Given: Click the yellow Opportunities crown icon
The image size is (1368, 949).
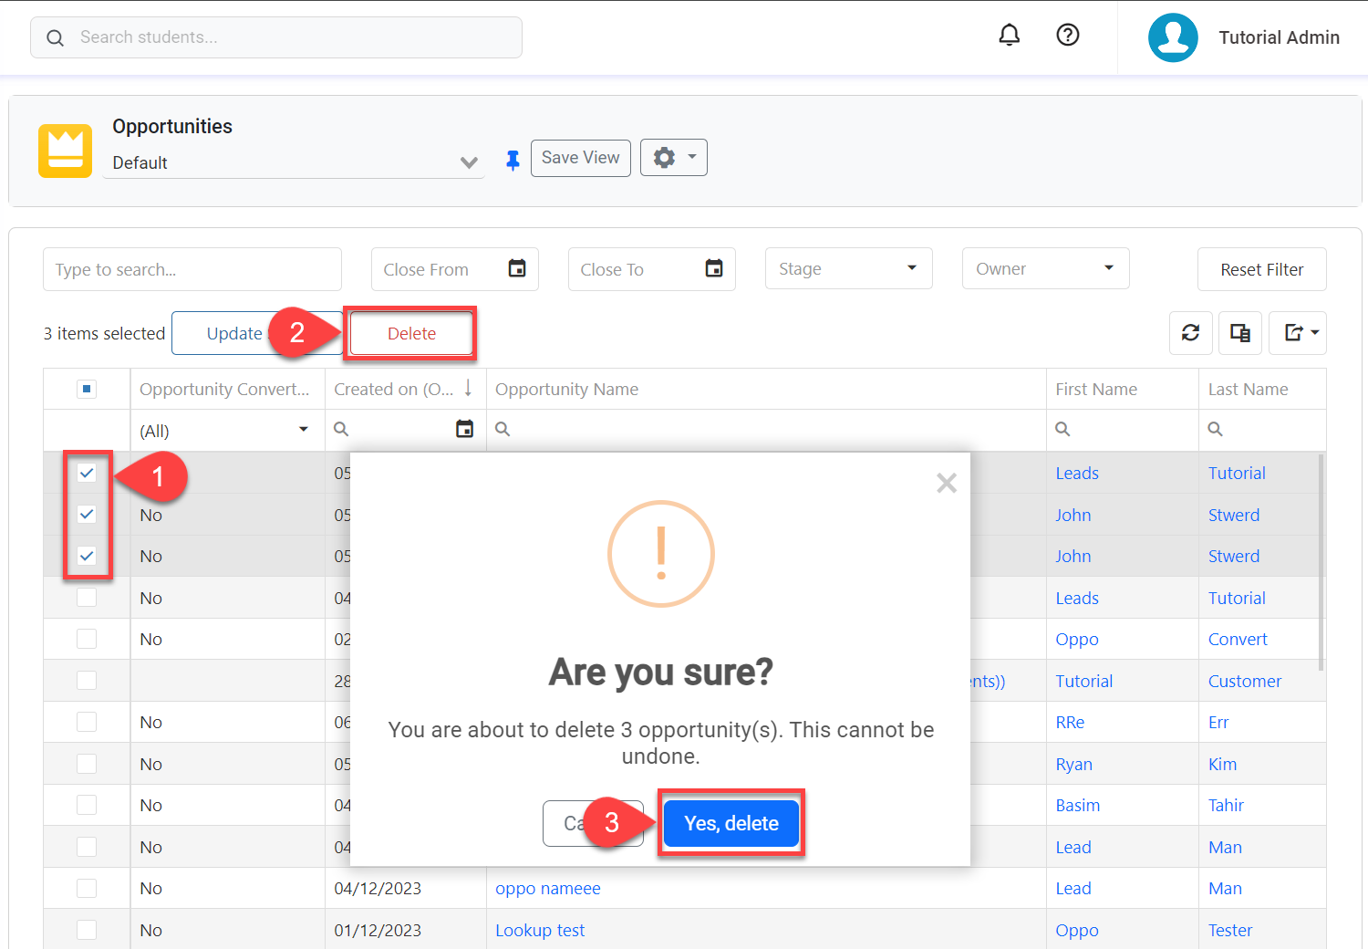Looking at the screenshot, I should (x=65, y=151).
